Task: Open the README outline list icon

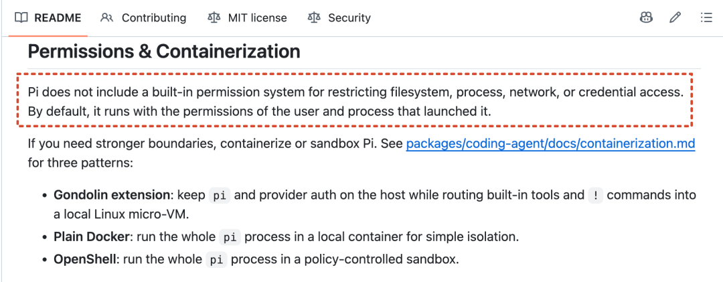Action: pyautogui.click(x=706, y=18)
